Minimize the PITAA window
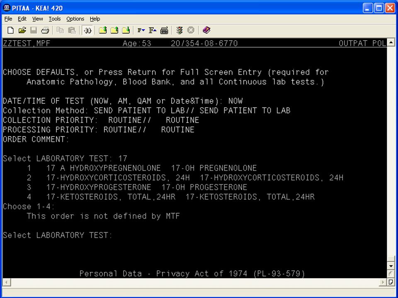398x298 pixels. pyautogui.click(x=368, y=8)
